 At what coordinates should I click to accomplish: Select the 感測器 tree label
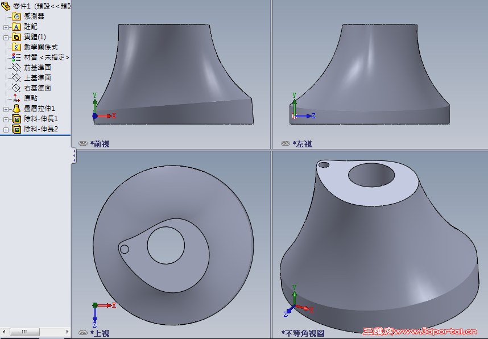coord(34,16)
